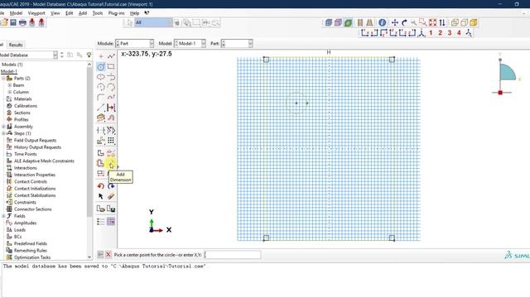Select the Create Spline tool
The width and height of the screenshot is (530, 298).
tap(111, 98)
